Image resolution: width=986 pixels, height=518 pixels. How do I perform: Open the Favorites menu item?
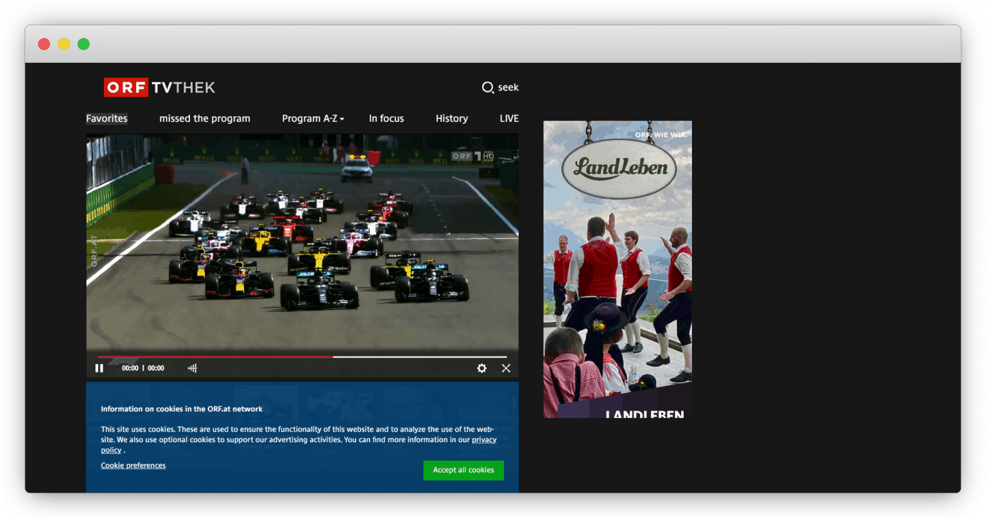(107, 119)
